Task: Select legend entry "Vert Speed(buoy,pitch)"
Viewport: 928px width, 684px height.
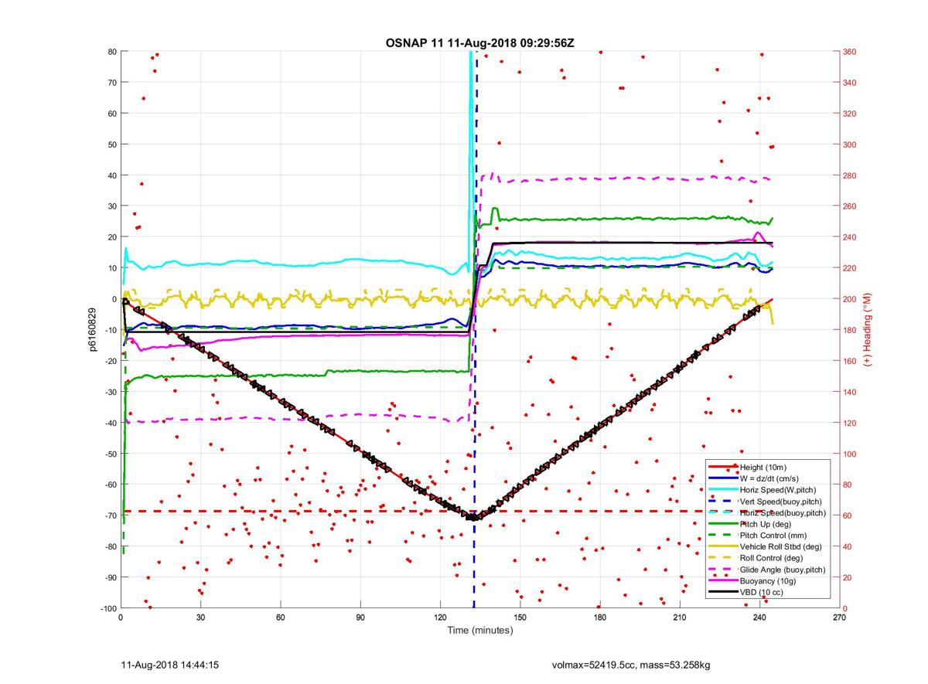Action: click(781, 502)
